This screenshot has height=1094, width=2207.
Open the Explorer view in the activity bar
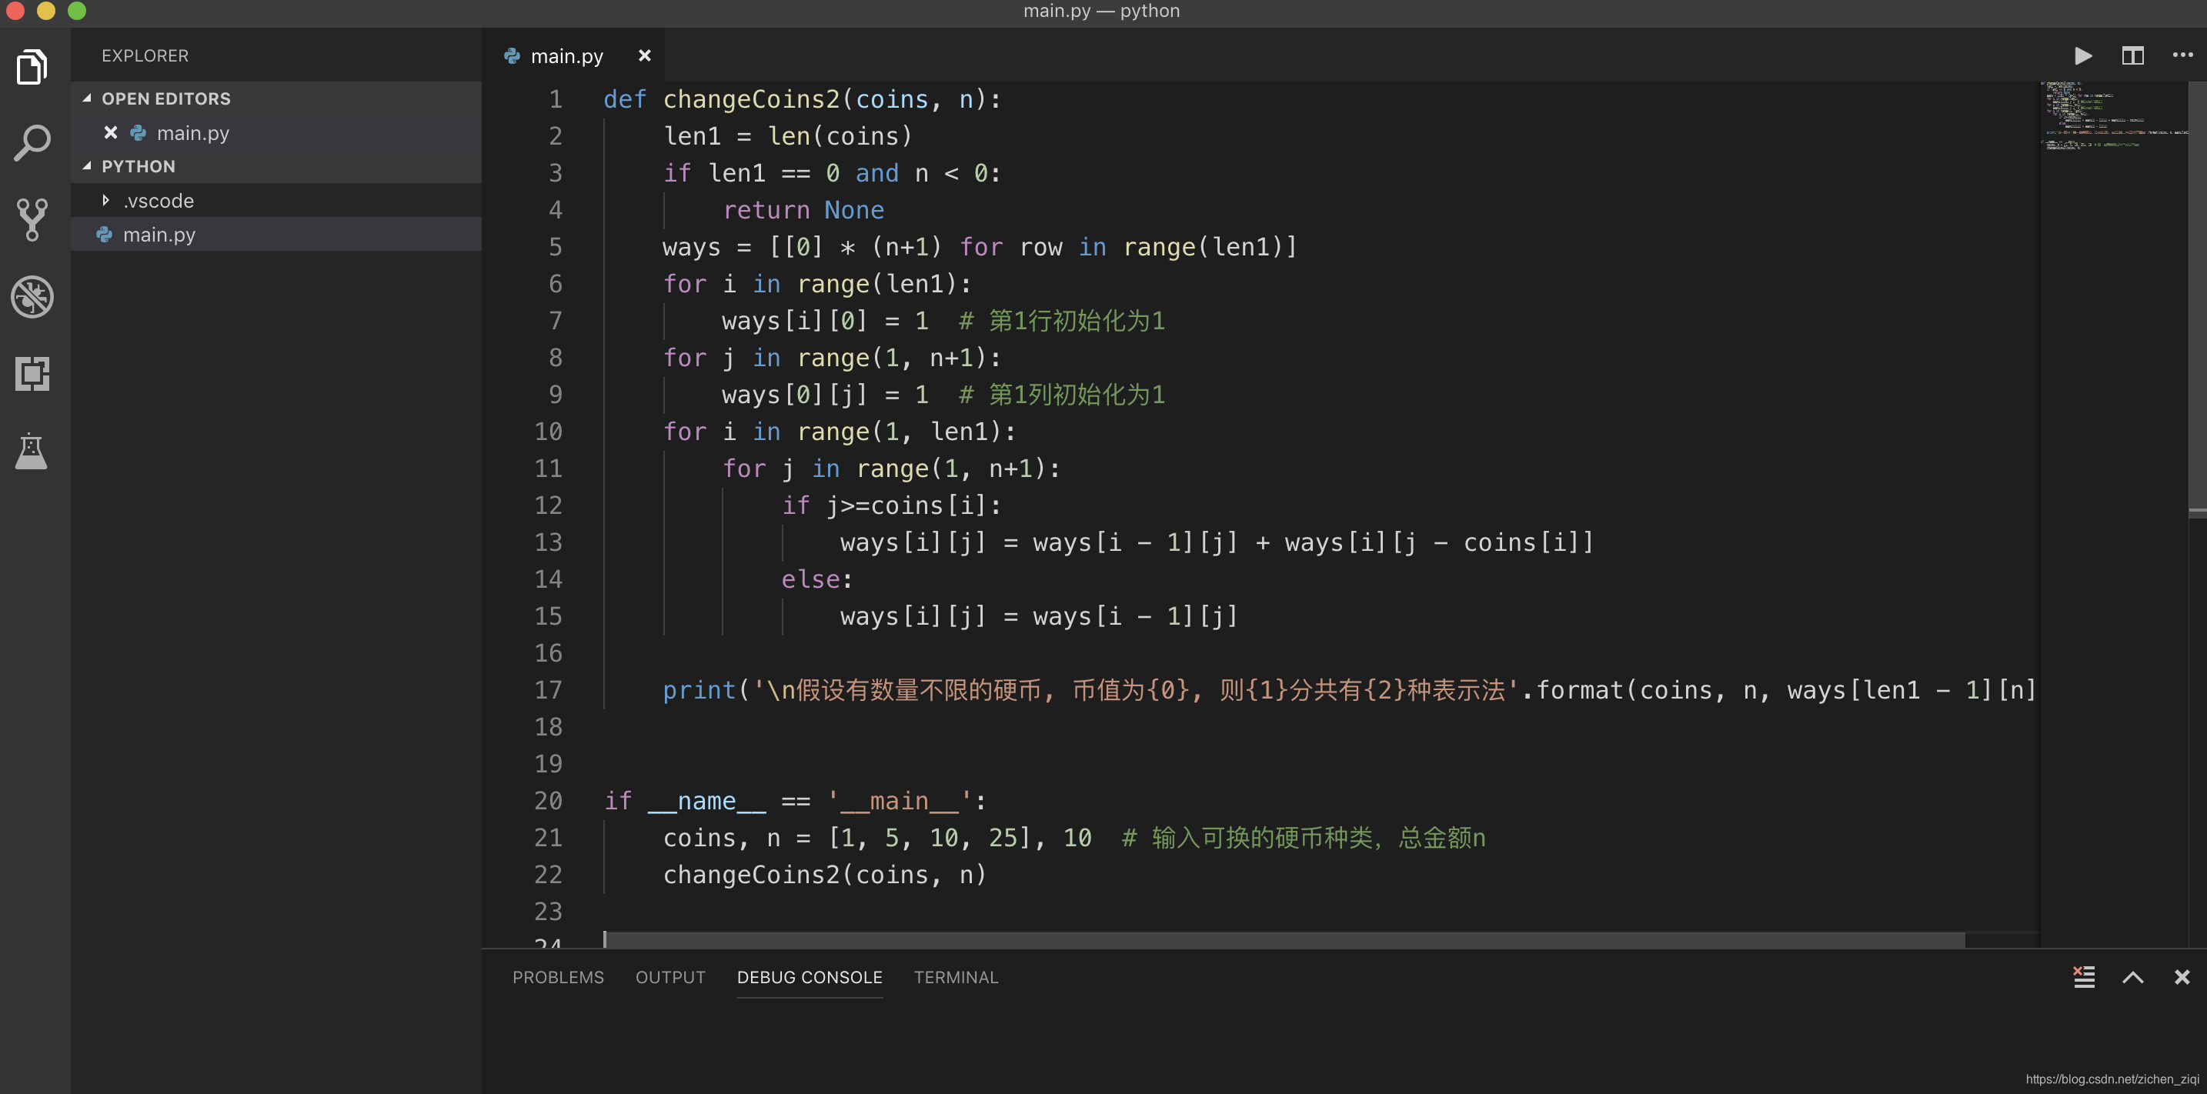click(x=32, y=66)
